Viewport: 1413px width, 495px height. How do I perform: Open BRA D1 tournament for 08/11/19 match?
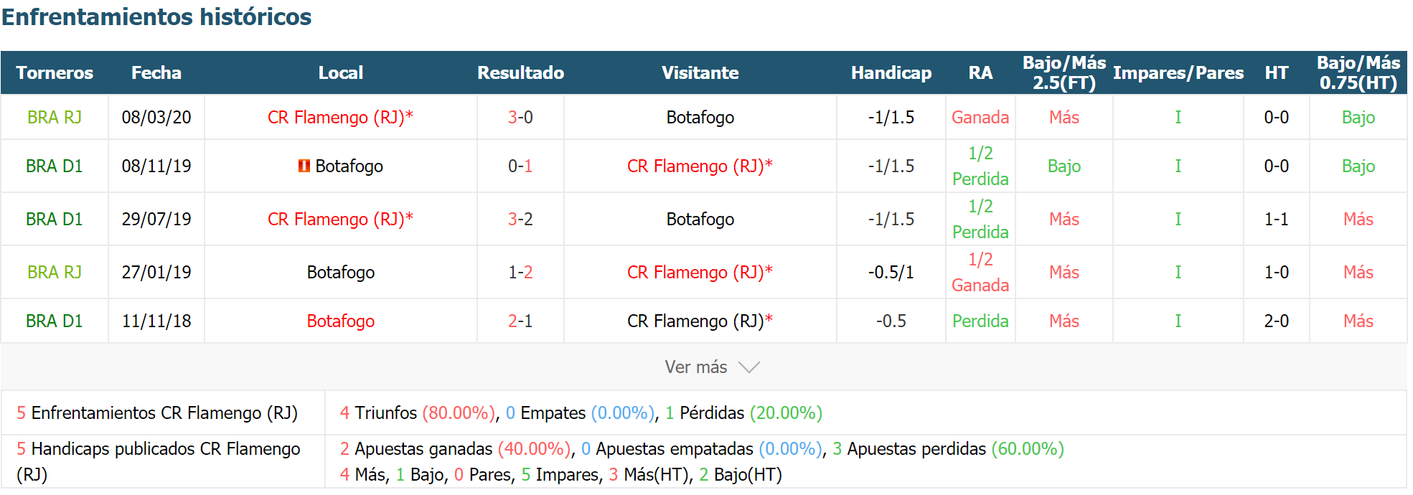55,166
